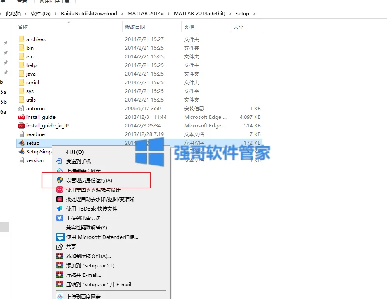
Task: Choose 上传到百度网盘 menu entry
Action: pyautogui.click(x=83, y=297)
